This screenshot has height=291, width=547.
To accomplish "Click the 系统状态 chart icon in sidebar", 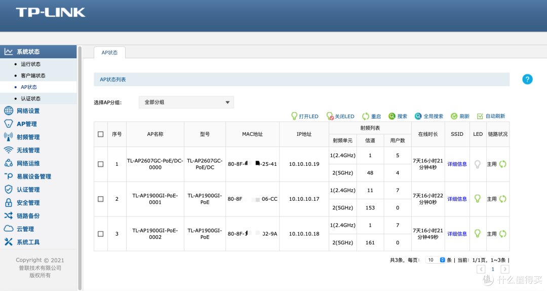I will click(x=9, y=52).
